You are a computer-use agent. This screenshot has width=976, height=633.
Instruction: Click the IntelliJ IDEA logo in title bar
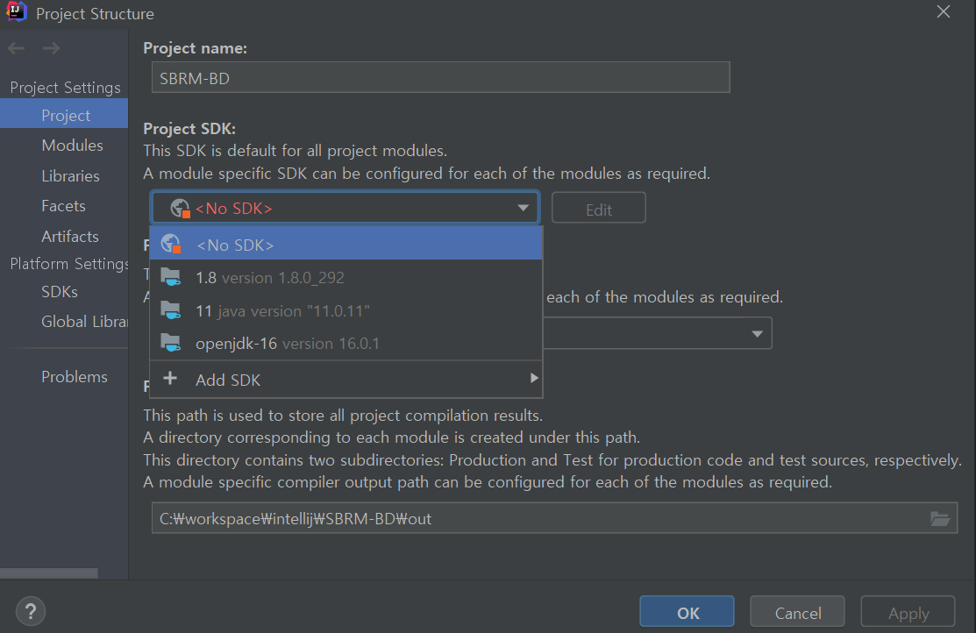[16, 11]
